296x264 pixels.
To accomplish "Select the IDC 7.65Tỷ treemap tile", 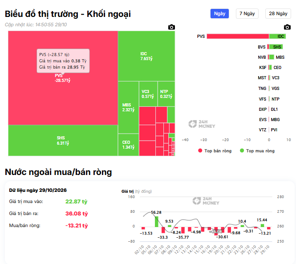I will click(x=146, y=56).
